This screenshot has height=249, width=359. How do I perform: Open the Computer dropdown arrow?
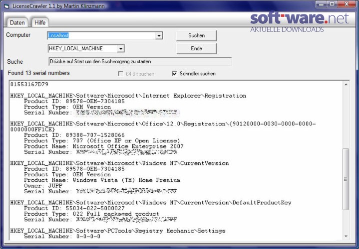pos(159,36)
